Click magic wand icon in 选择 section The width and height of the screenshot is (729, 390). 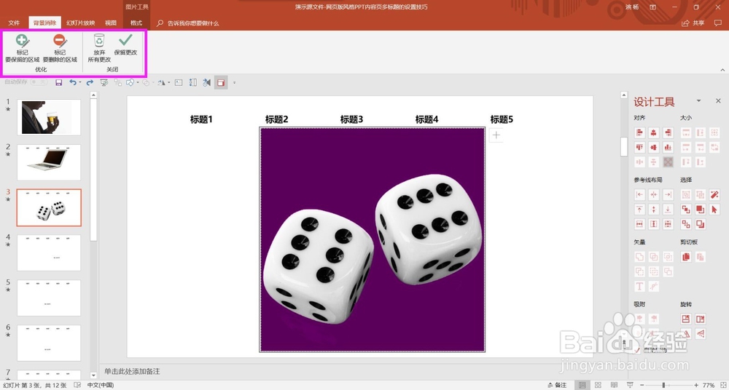[x=714, y=195]
